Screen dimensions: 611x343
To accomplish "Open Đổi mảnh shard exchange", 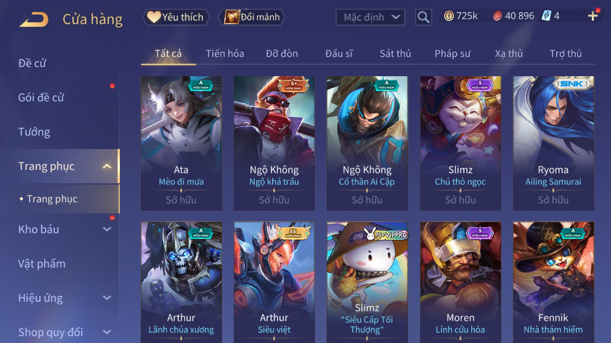I will click(252, 17).
